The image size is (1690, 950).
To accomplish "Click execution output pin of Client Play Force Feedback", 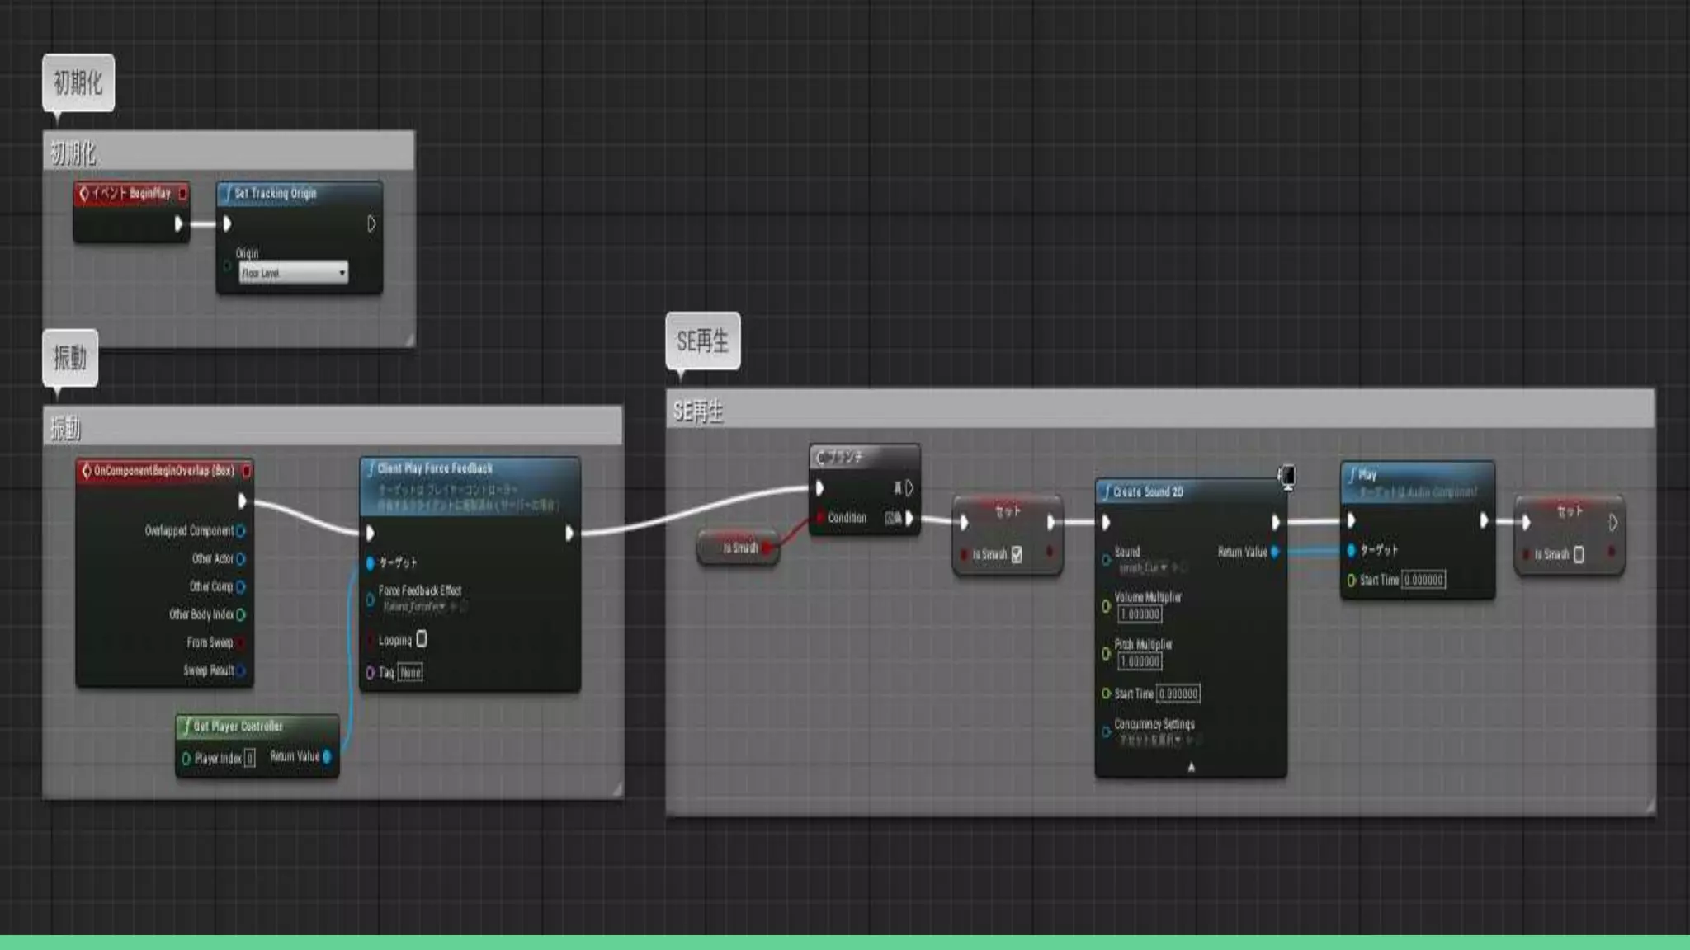I will (569, 534).
